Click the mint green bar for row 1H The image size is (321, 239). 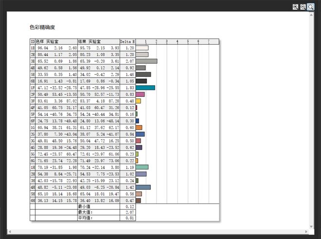pos(142,167)
